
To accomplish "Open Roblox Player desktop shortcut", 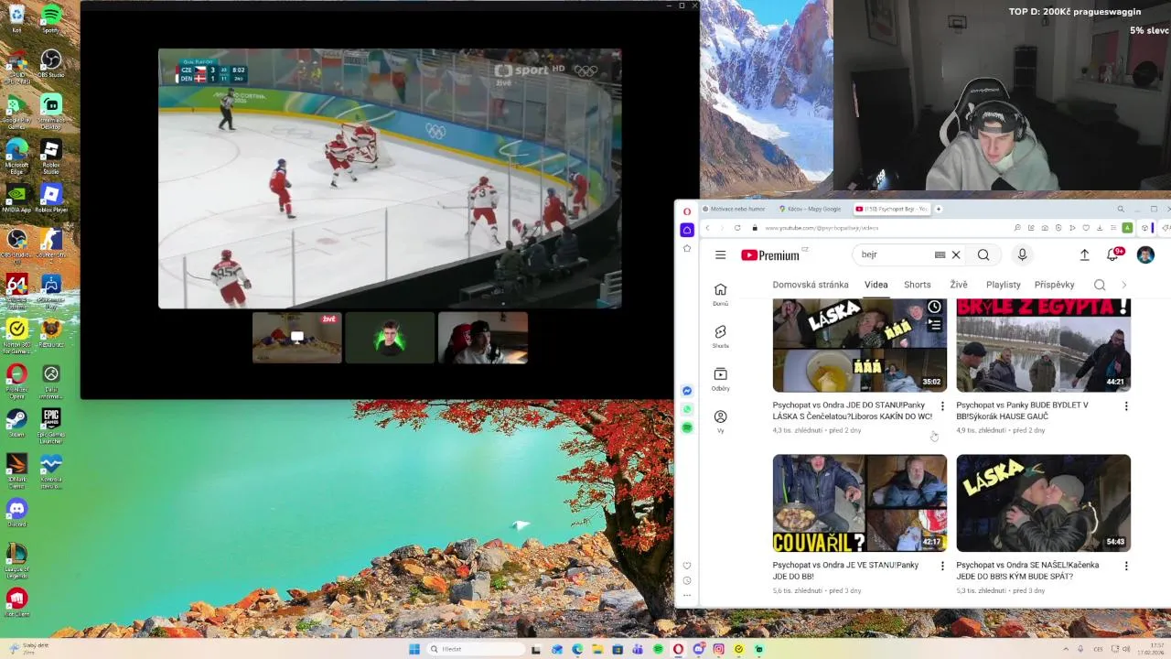I will (x=51, y=199).
